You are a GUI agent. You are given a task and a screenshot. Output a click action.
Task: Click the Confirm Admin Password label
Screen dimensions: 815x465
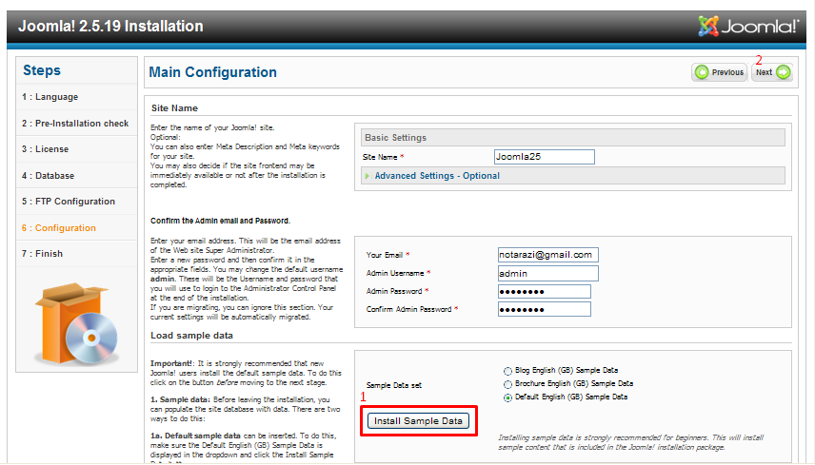409,309
